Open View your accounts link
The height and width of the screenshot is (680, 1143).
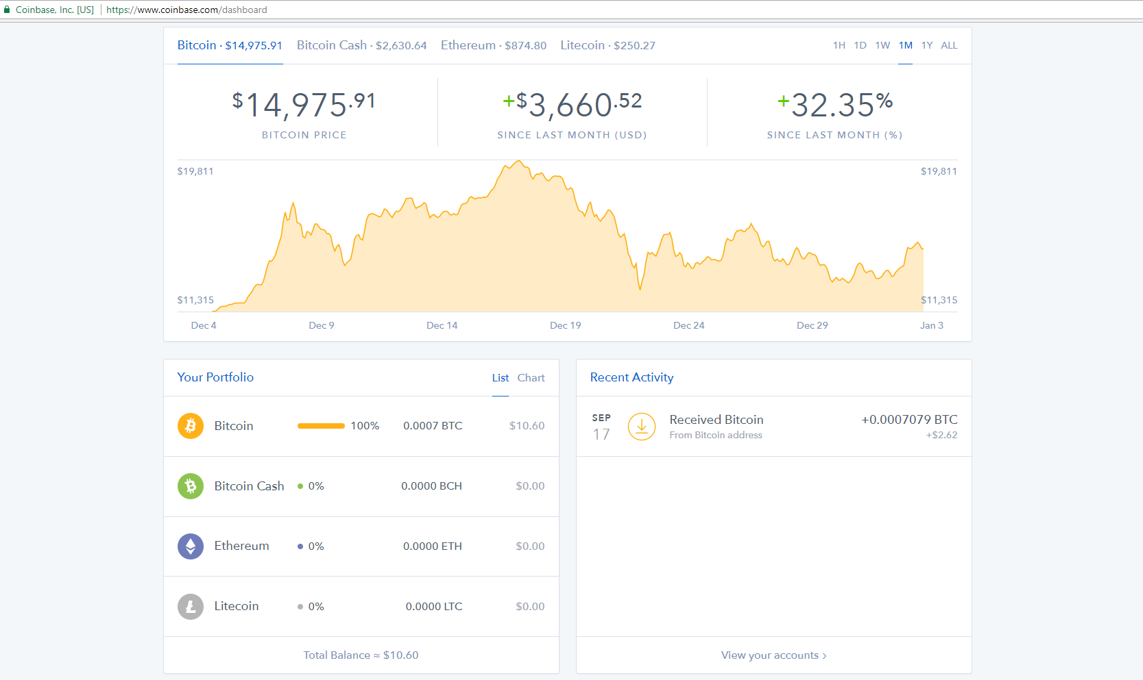(x=773, y=655)
